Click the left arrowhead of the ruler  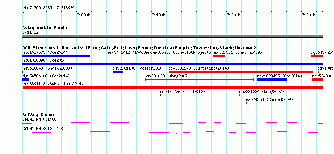tap(23, 12)
